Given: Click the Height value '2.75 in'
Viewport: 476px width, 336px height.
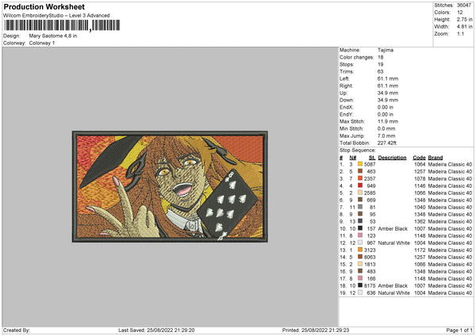Looking at the screenshot, I should click(464, 19).
